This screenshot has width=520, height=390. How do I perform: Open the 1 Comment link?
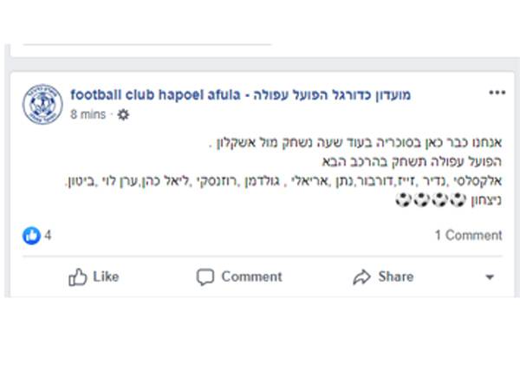click(468, 235)
